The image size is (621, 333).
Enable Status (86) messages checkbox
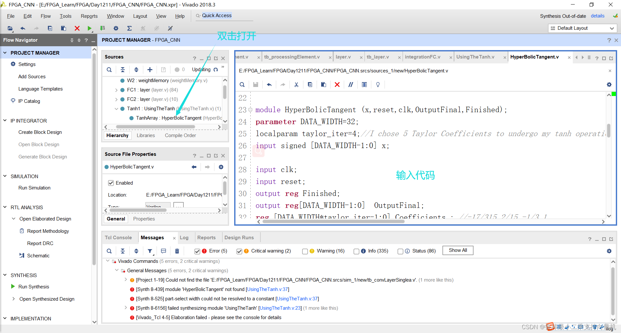point(400,251)
